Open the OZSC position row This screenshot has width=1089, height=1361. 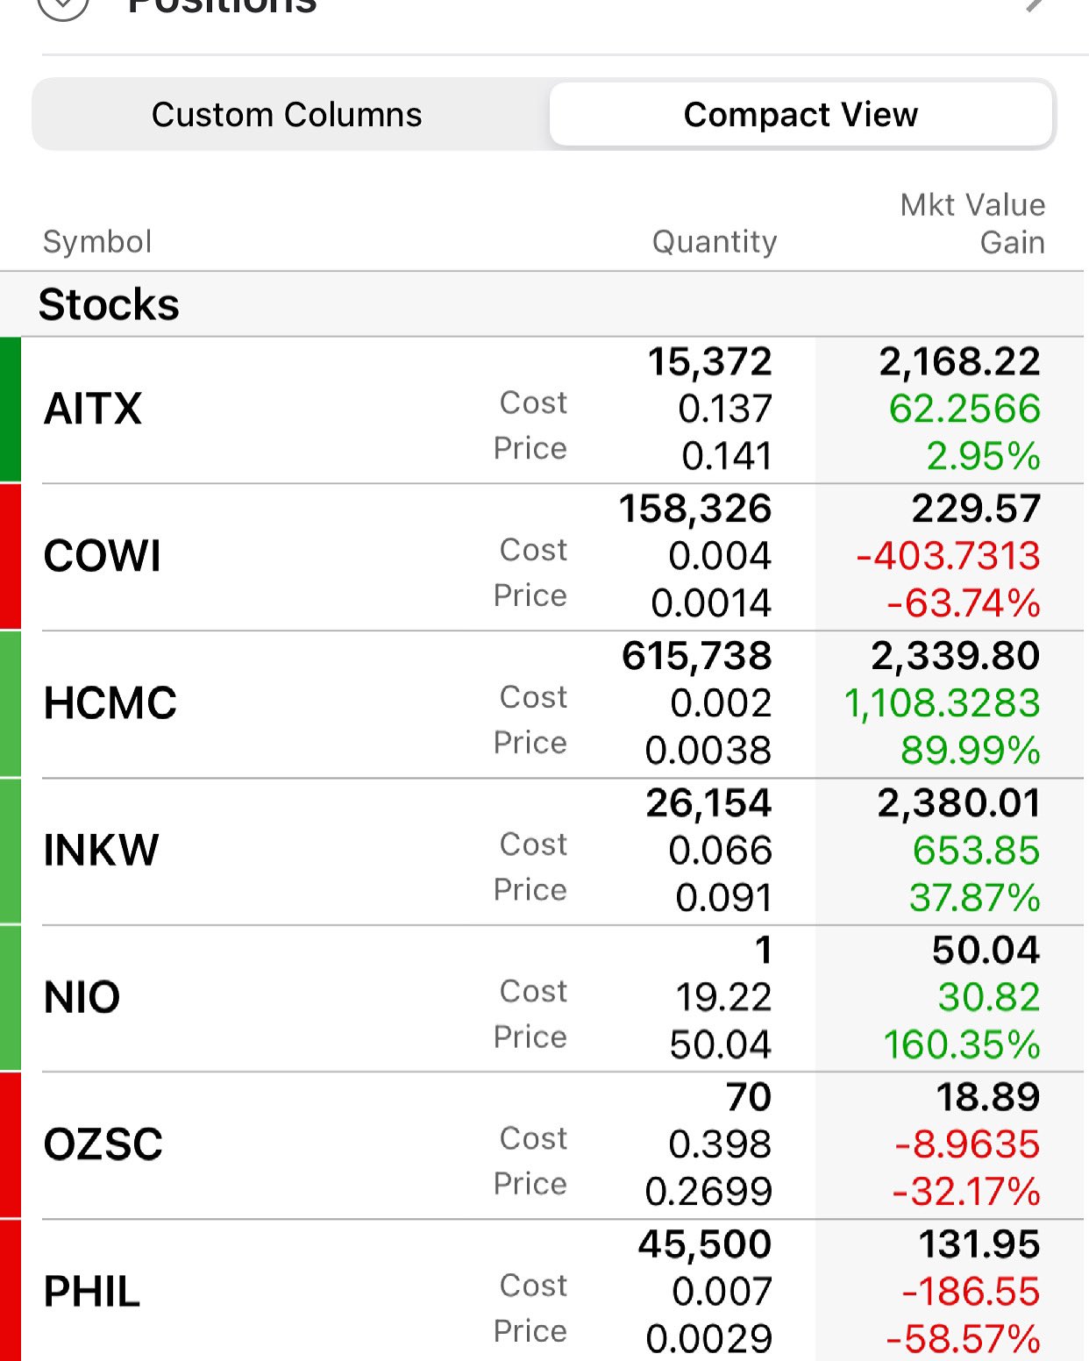542,1145
